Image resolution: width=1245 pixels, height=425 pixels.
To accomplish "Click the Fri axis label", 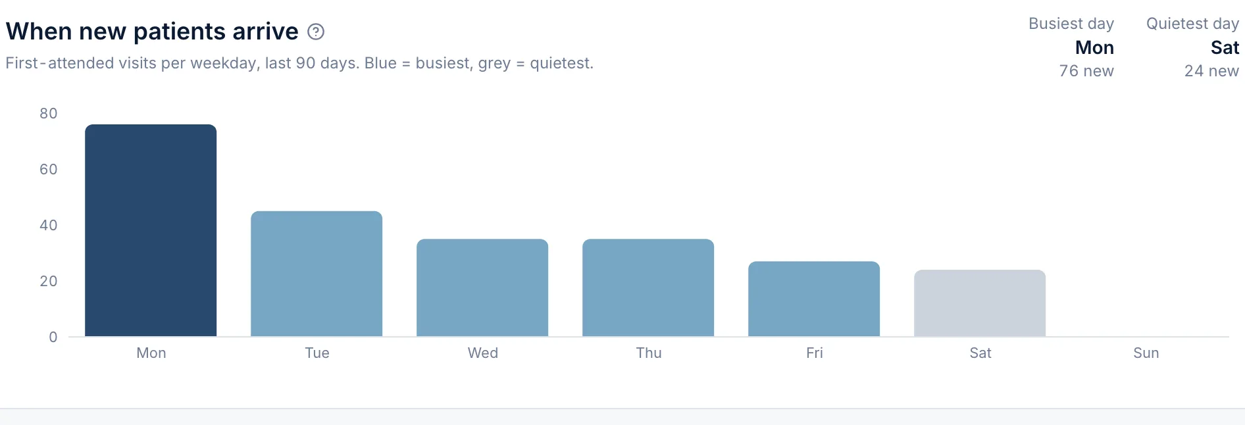I will pyautogui.click(x=815, y=353).
